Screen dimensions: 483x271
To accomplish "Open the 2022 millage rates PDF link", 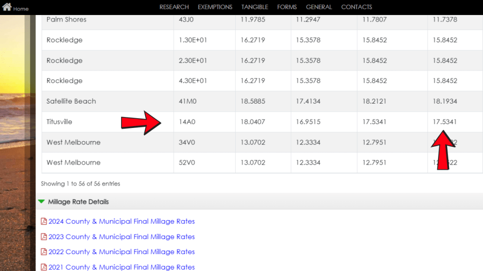I will [x=121, y=252].
